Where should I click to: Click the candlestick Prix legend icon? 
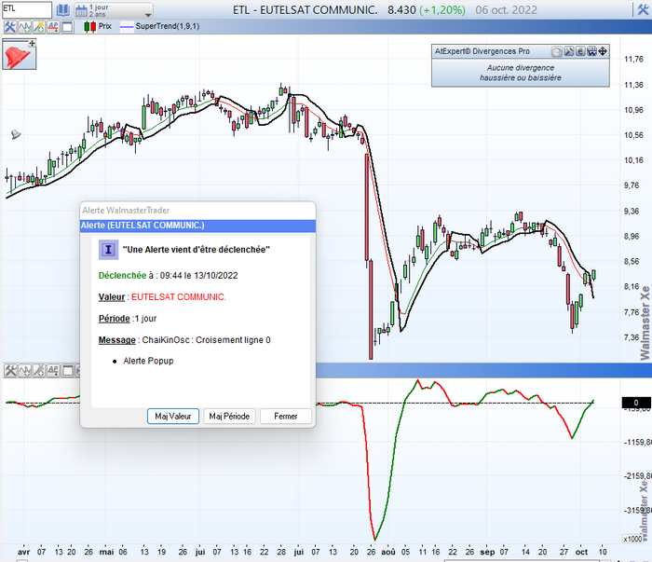[89, 27]
